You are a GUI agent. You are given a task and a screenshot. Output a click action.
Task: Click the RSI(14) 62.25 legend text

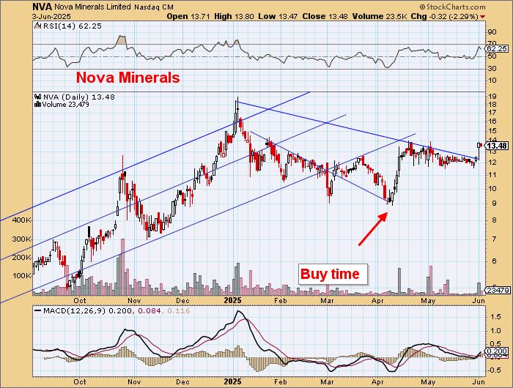[73, 26]
